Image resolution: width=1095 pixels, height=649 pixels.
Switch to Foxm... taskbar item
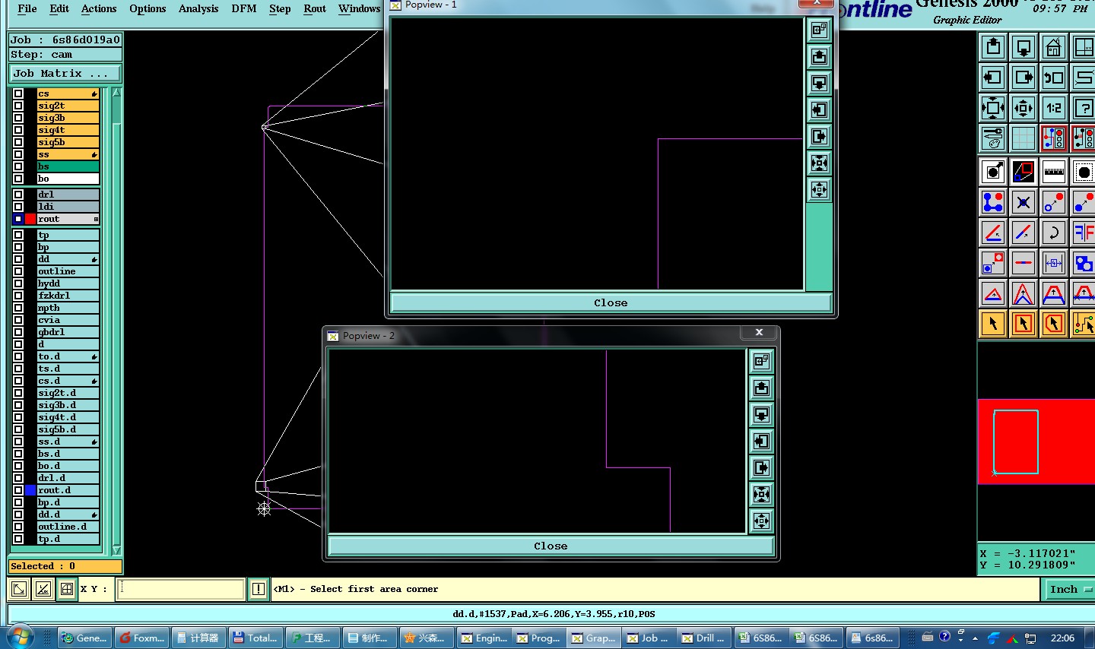point(142,638)
